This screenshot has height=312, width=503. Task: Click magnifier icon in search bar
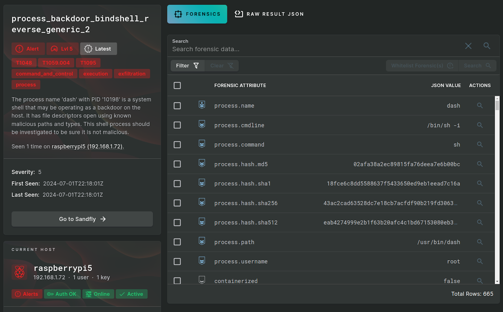coord(487,46)
